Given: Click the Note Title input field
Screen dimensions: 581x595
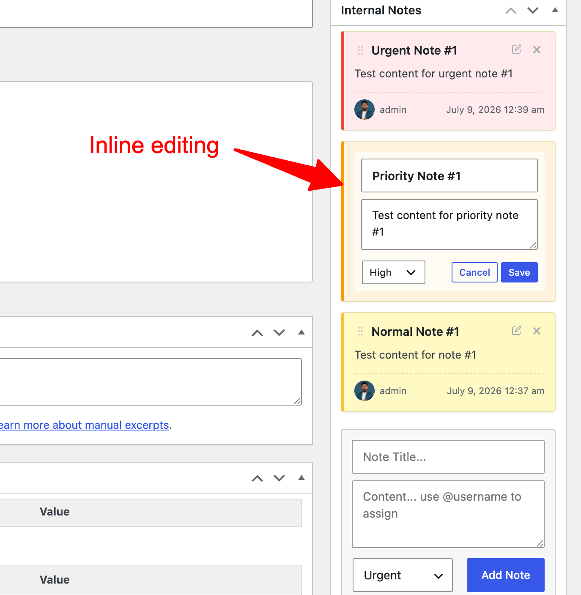Looking at the screenshot, I should tap(448, 457).
